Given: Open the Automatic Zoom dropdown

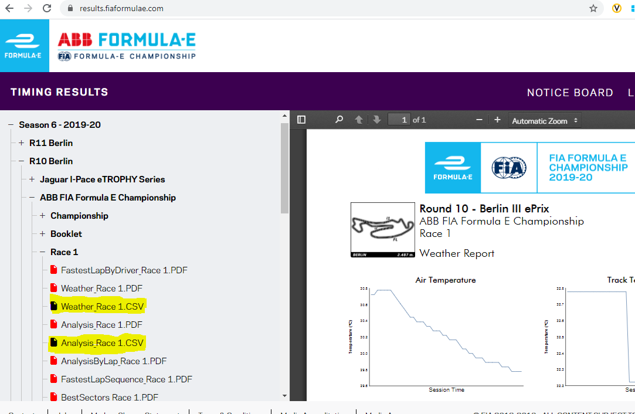Looking at the screenshot, I should [x=545, y=120].
